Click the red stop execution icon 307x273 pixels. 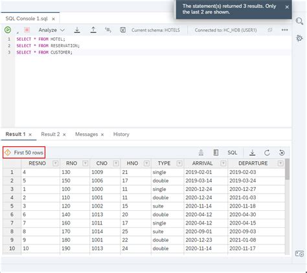27,30
